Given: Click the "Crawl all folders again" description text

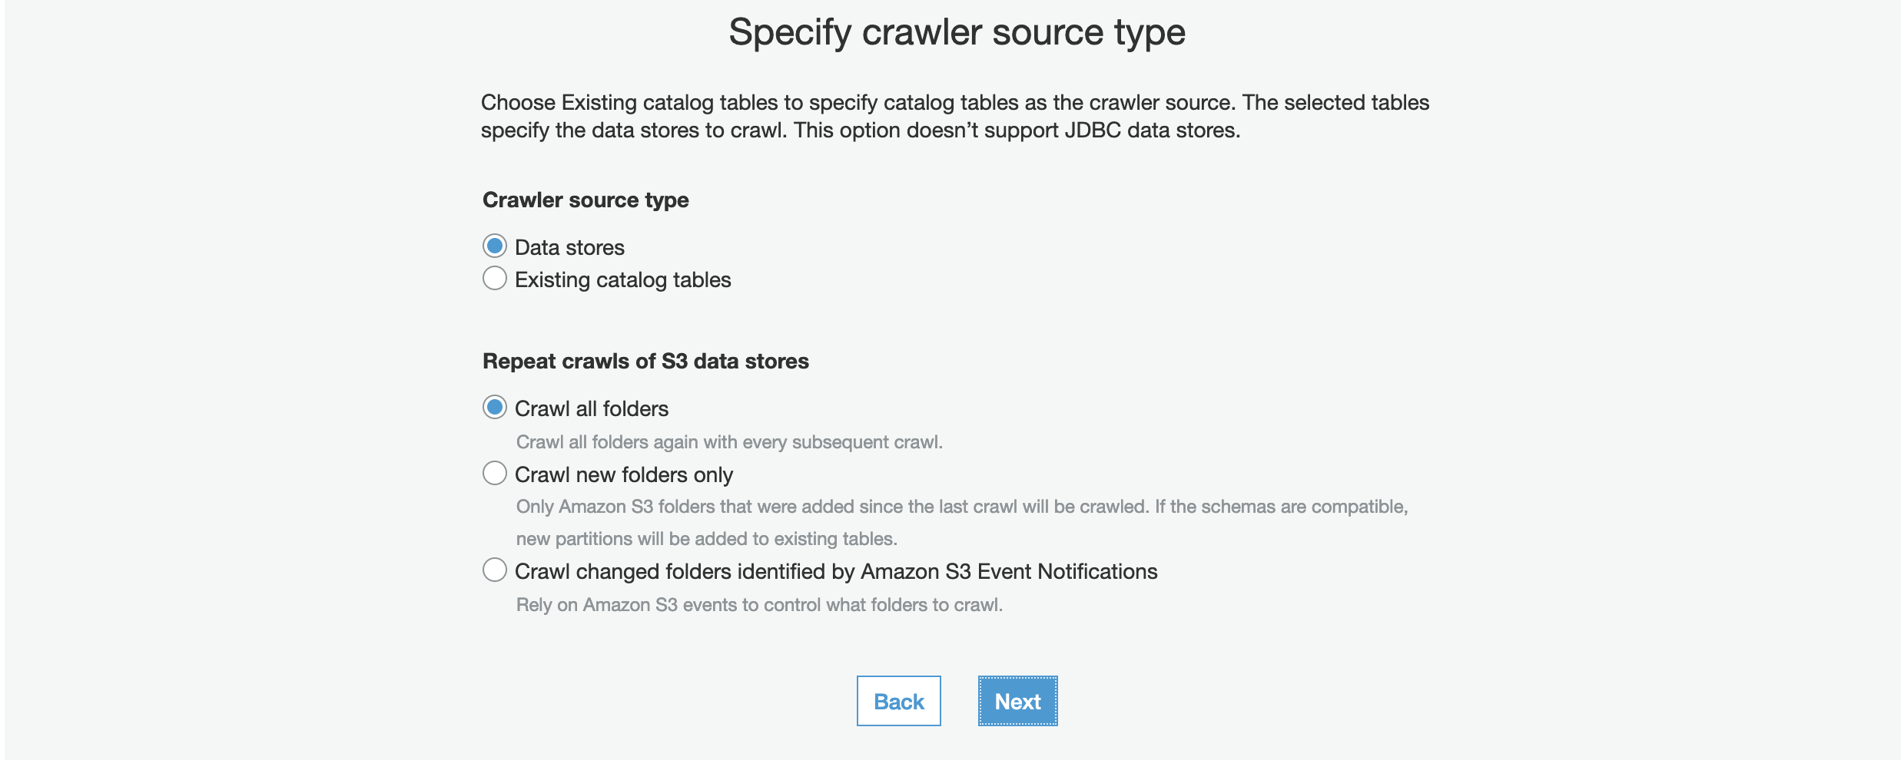Looking at the screenshot, I should [728, 442].
